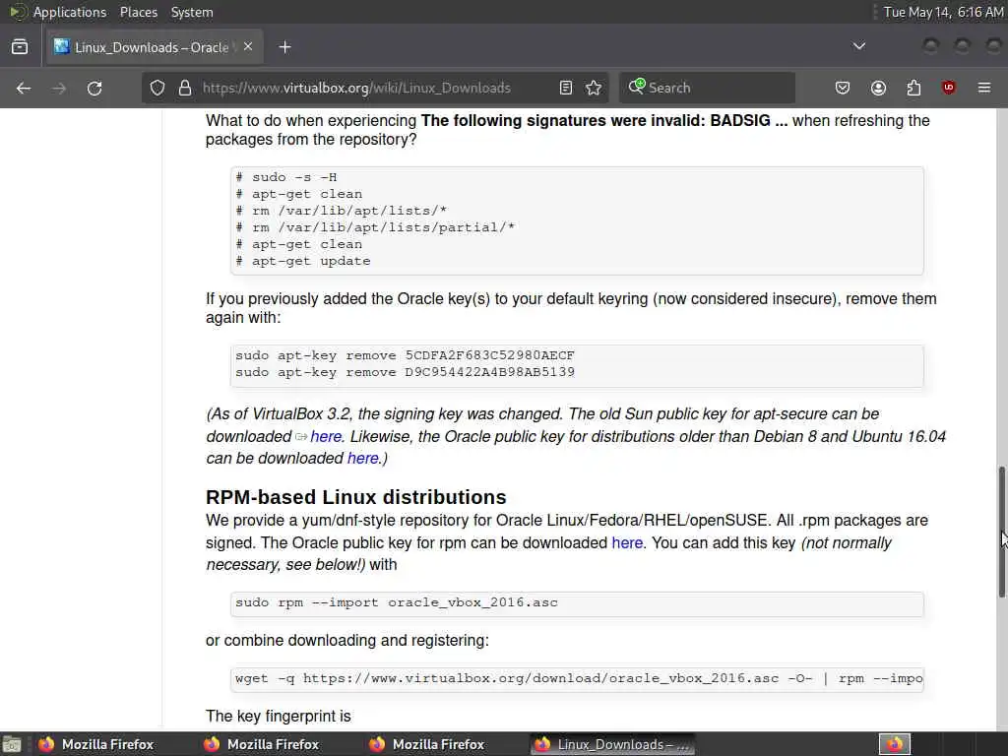Go back to the previous page
Image resolution: width=1008 pixels, height=756 pixels.
coord(24,88)
